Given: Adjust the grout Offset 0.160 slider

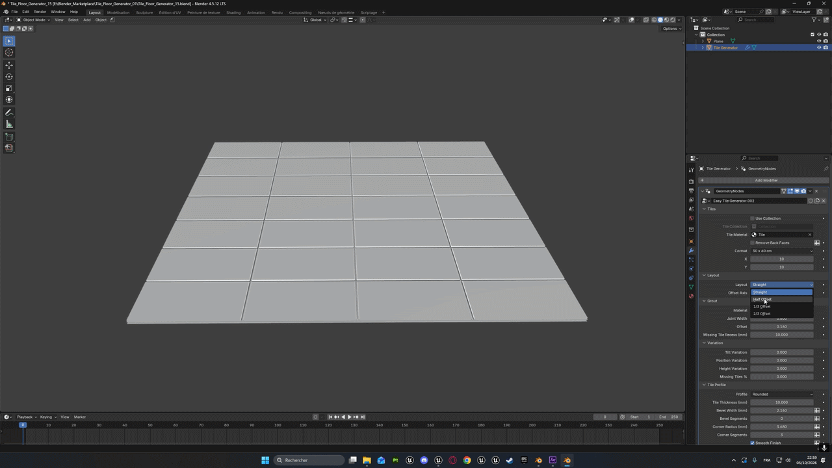Looking at the screenshot, I should click(782, 326).
